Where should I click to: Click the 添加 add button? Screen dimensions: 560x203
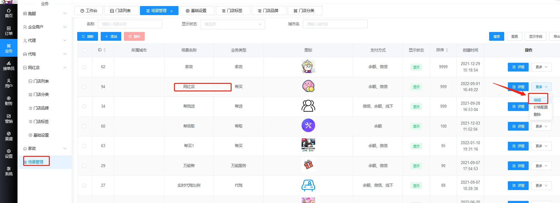(111, 36)
